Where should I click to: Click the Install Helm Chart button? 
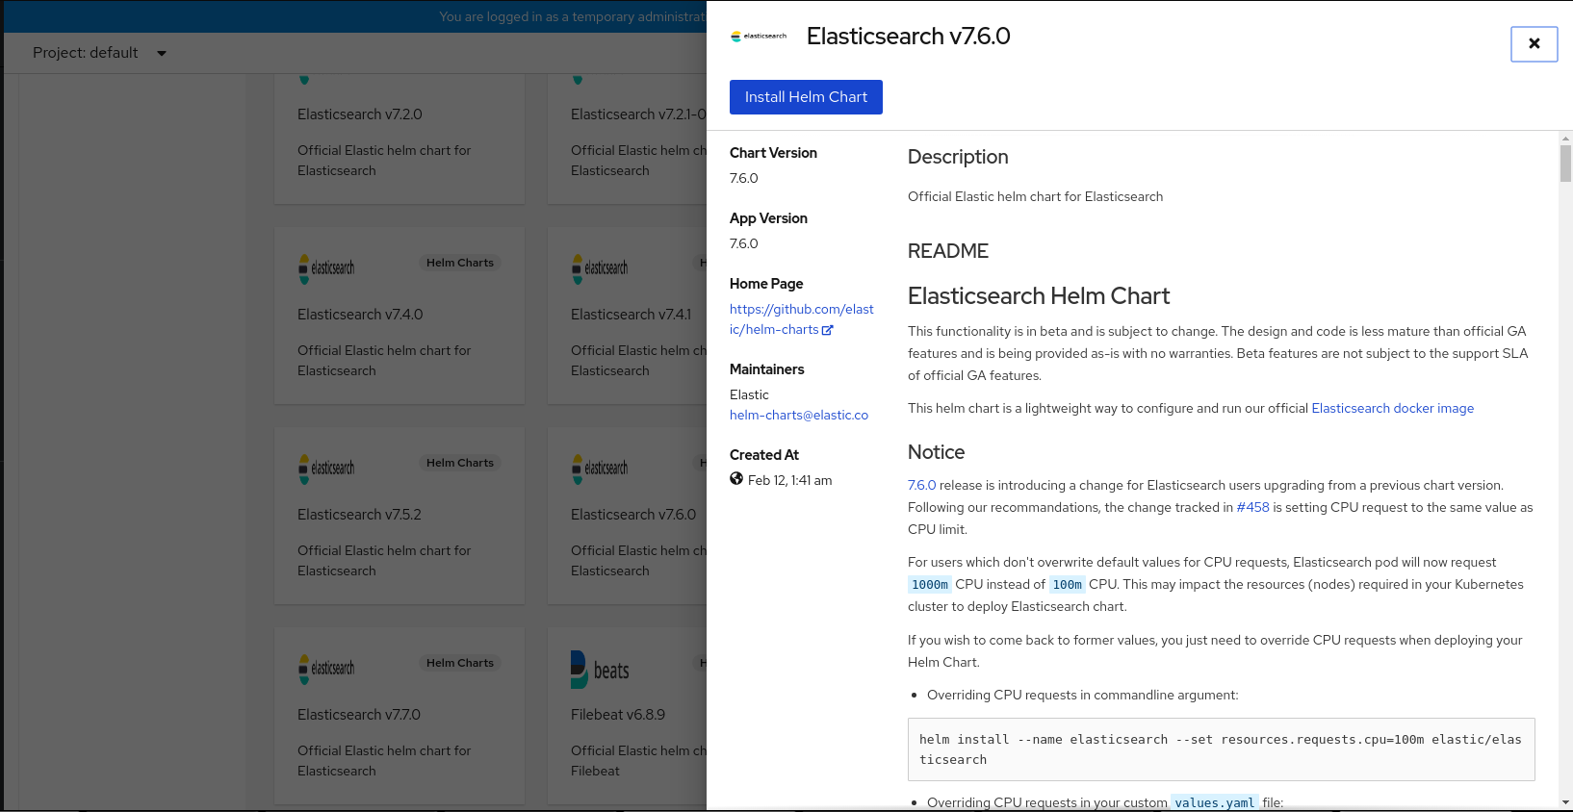click(x=806, y=97)
